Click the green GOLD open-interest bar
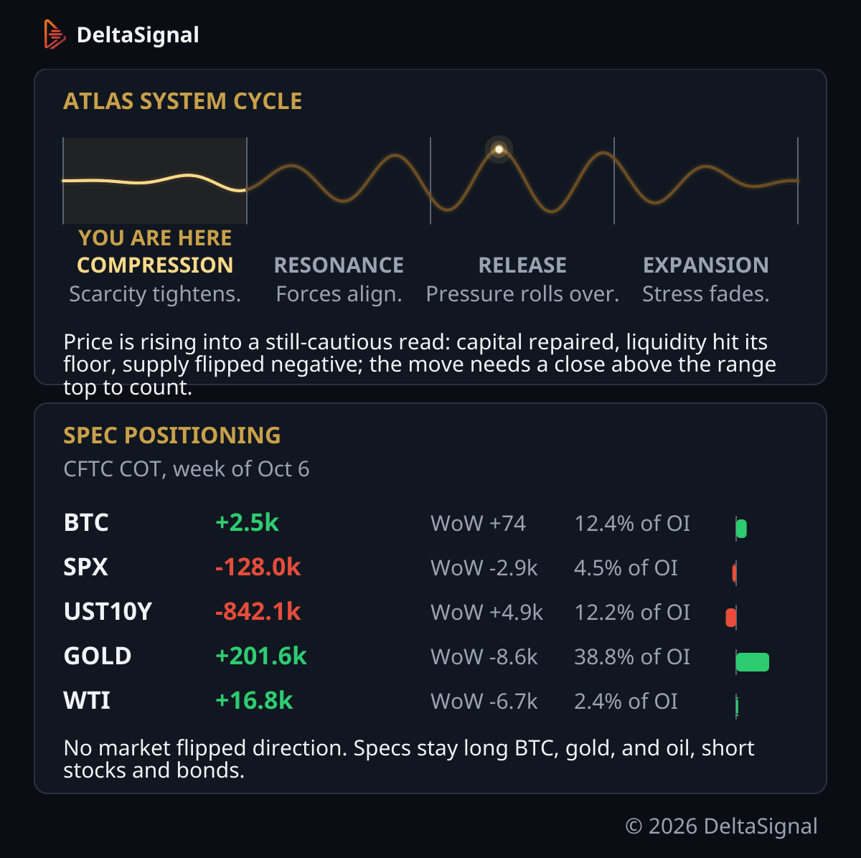Screen dimensions: 861x858 pyautogui.click(x=753, y=662)
